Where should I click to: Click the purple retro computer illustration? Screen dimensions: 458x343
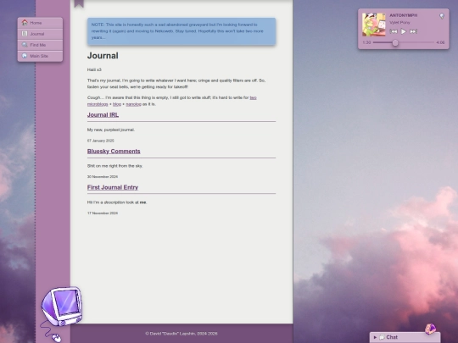(61, 307)
